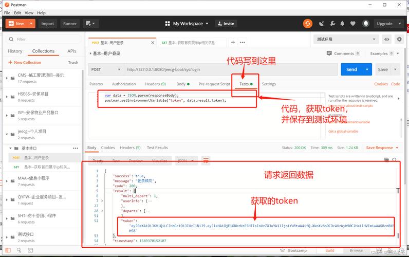Click the wrap lines icon in response toolbar
Screen dimensions: 409x257
(206, 161)
